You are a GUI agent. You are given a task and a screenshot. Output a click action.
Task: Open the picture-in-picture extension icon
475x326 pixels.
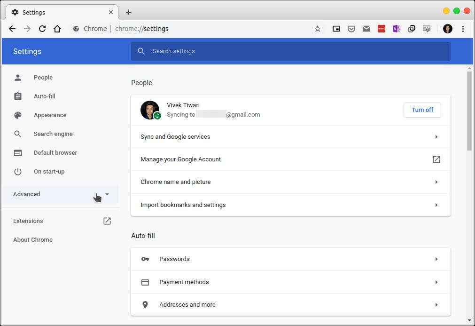pos(336,29)
